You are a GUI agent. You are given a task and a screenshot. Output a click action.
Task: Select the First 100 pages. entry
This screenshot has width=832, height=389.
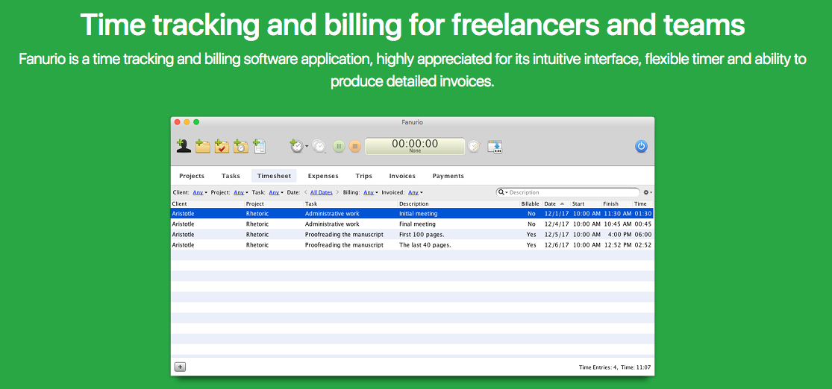coord(413,234)
